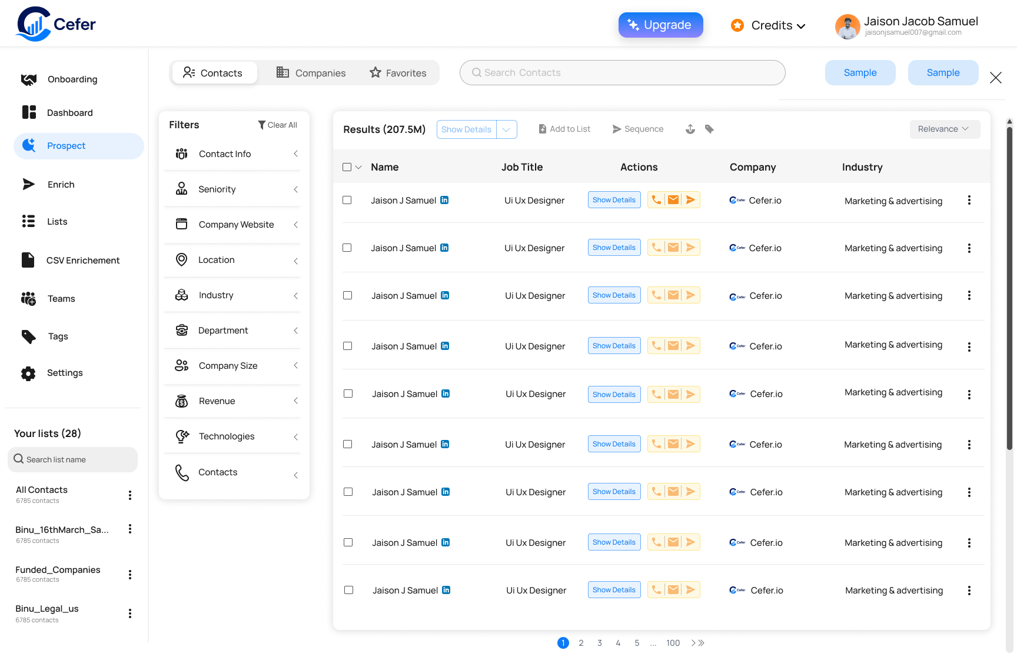The width and height of the screenshot is (1017, 657).
Task: Click the Add to List button
Action: point(564,129)
